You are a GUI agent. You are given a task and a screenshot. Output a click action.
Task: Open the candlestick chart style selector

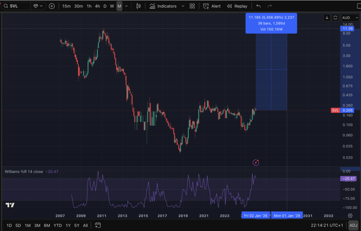pyautogui.click(x=139, y=6)
